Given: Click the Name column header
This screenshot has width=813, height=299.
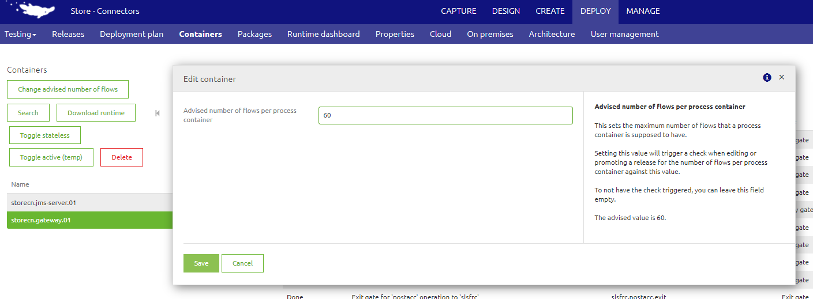Looking at the screenshot, I should pos(20,184).
